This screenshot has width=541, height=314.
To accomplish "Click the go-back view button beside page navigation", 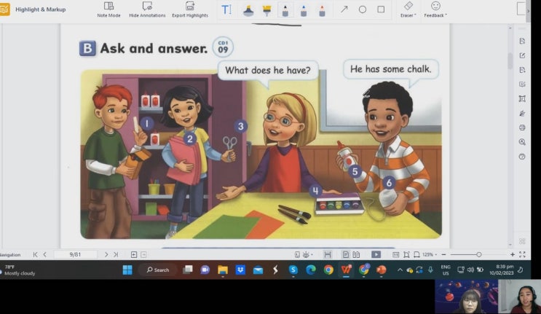I will tap(134, 255).
